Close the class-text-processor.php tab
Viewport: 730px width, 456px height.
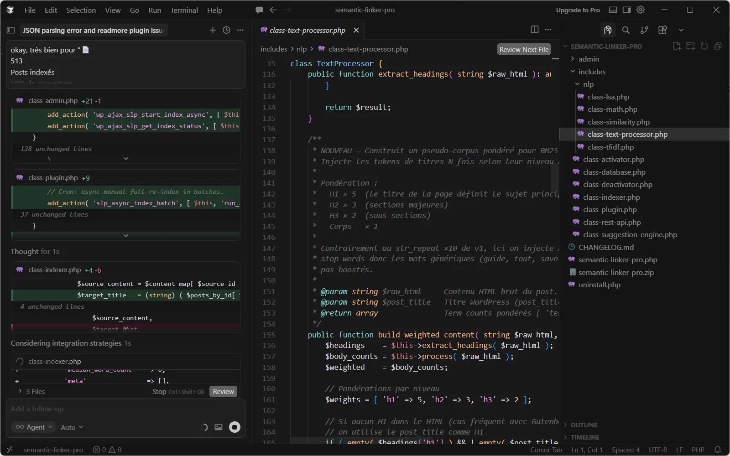(x=356, y=30)
